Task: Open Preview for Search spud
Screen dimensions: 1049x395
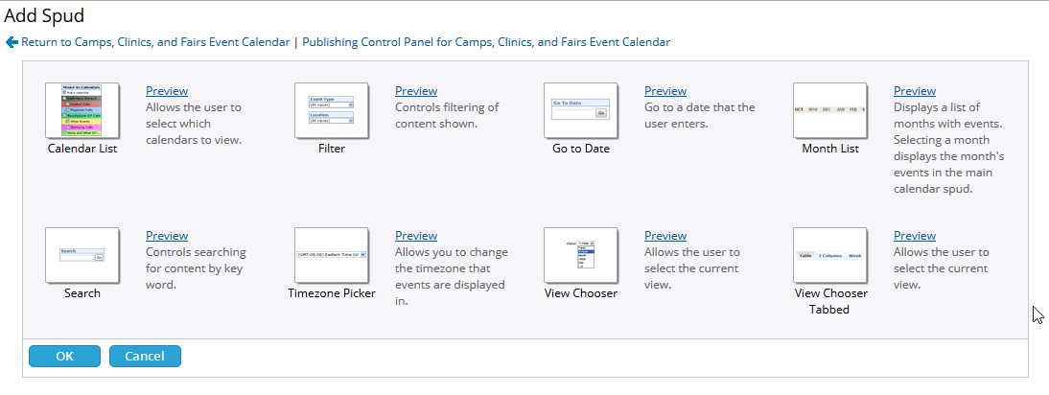Action: point(167,236)
